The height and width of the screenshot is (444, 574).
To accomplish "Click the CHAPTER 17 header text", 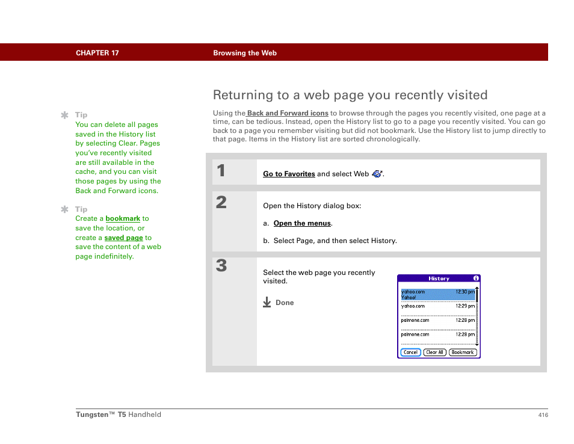I will pos(97,53).
